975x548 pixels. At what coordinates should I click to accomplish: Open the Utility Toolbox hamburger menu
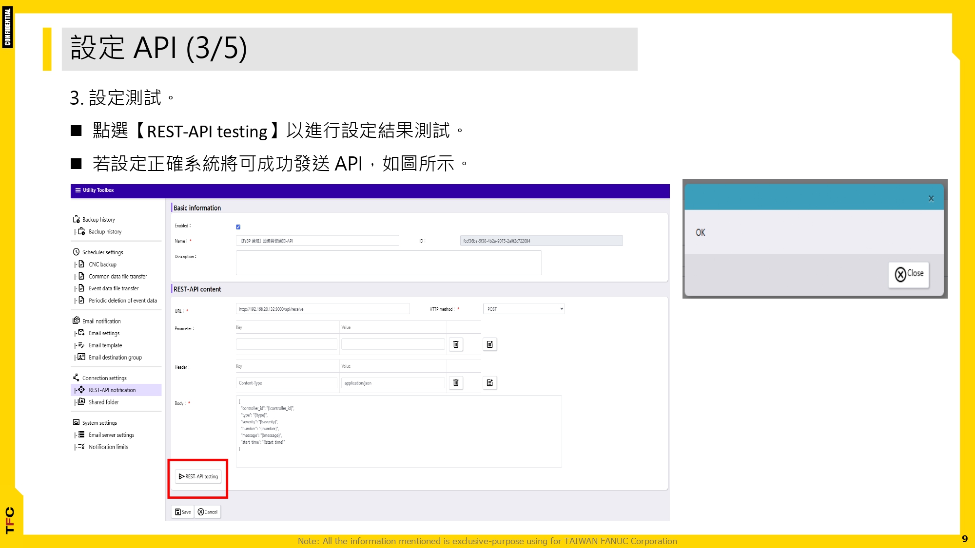pyautogui.click(x=78, y=190)
